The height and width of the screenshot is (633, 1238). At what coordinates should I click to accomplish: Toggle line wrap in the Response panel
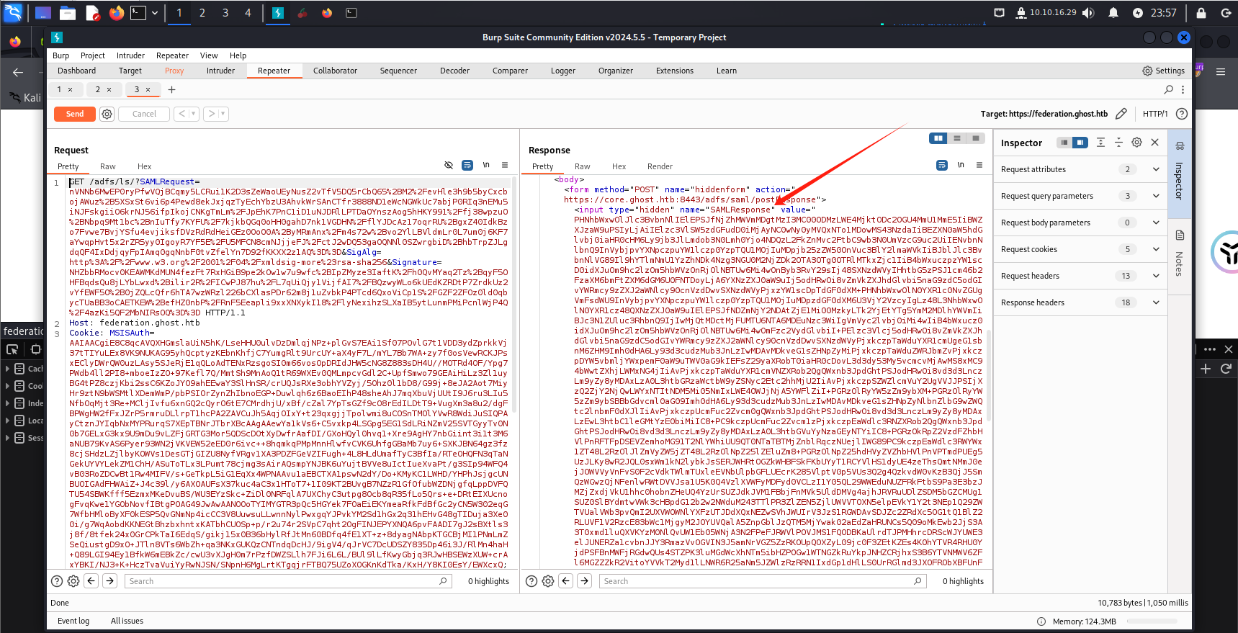tap(942, 166)
